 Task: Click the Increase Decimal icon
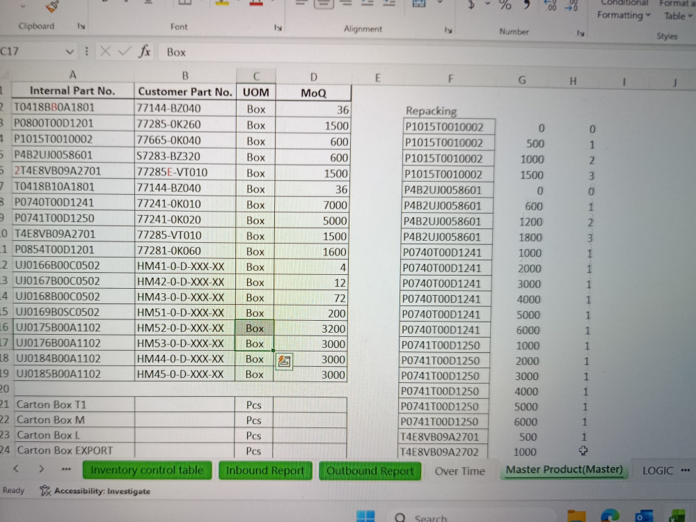[x=551, y=6]
